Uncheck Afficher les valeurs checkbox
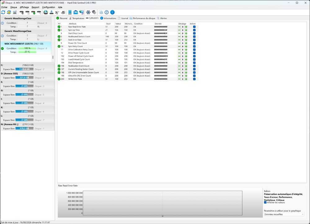 [265, 202]
